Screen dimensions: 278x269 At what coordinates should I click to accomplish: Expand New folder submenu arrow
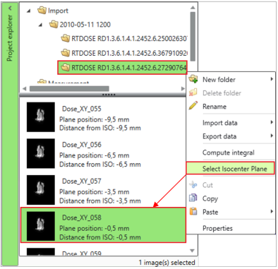[272, 79]
